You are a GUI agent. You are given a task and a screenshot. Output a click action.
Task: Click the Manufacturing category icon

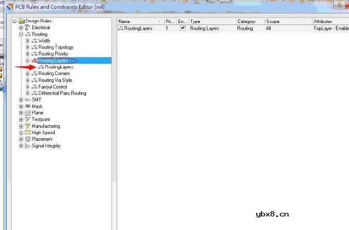click(x=28, y=126)
